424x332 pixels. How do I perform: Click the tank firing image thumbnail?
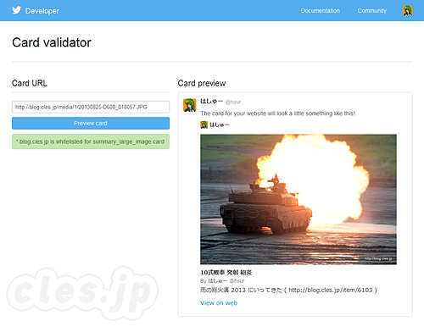coord(298,199)
